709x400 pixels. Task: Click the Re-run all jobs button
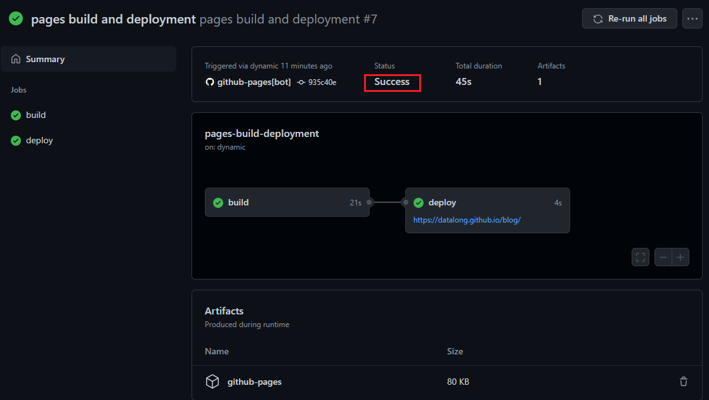pos(629,18)
